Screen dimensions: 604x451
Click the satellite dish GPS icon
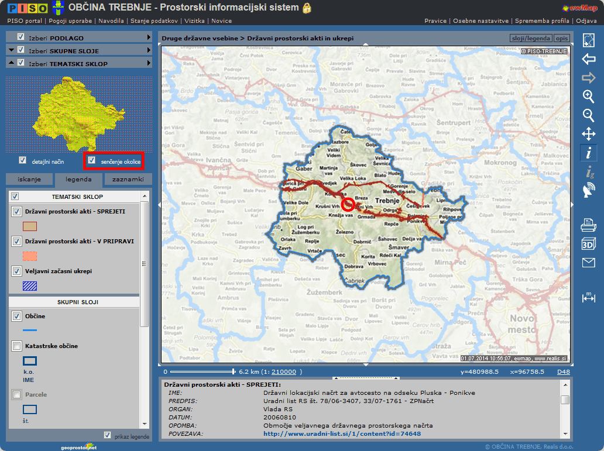point(588,190)
